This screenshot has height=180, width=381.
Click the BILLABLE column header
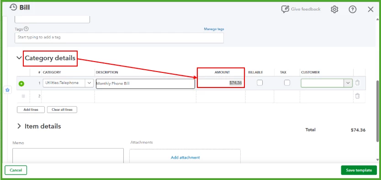256,72
